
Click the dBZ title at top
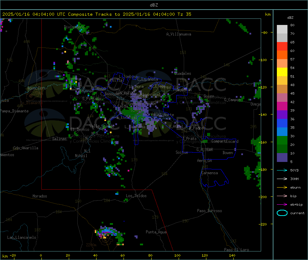(154, 5)
